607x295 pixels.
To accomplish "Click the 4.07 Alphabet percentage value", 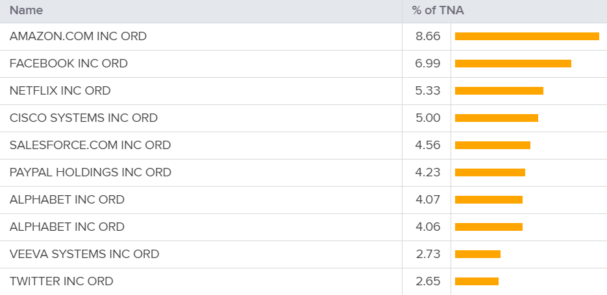I will [428, 200].
